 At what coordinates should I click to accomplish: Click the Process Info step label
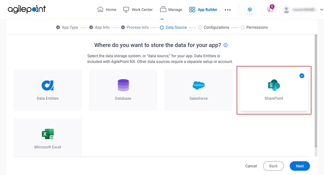tap(138, 27)
